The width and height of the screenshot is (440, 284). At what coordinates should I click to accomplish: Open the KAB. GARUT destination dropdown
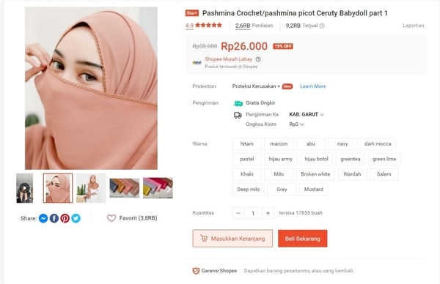coord(307,115)
